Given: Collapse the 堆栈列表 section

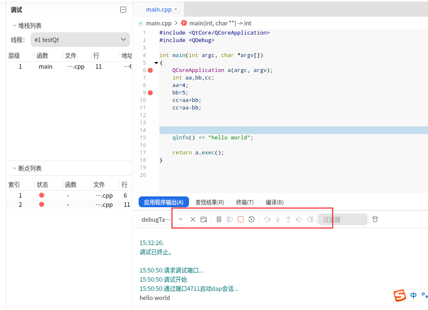Looking at the screenshot, I should [15, 26].
